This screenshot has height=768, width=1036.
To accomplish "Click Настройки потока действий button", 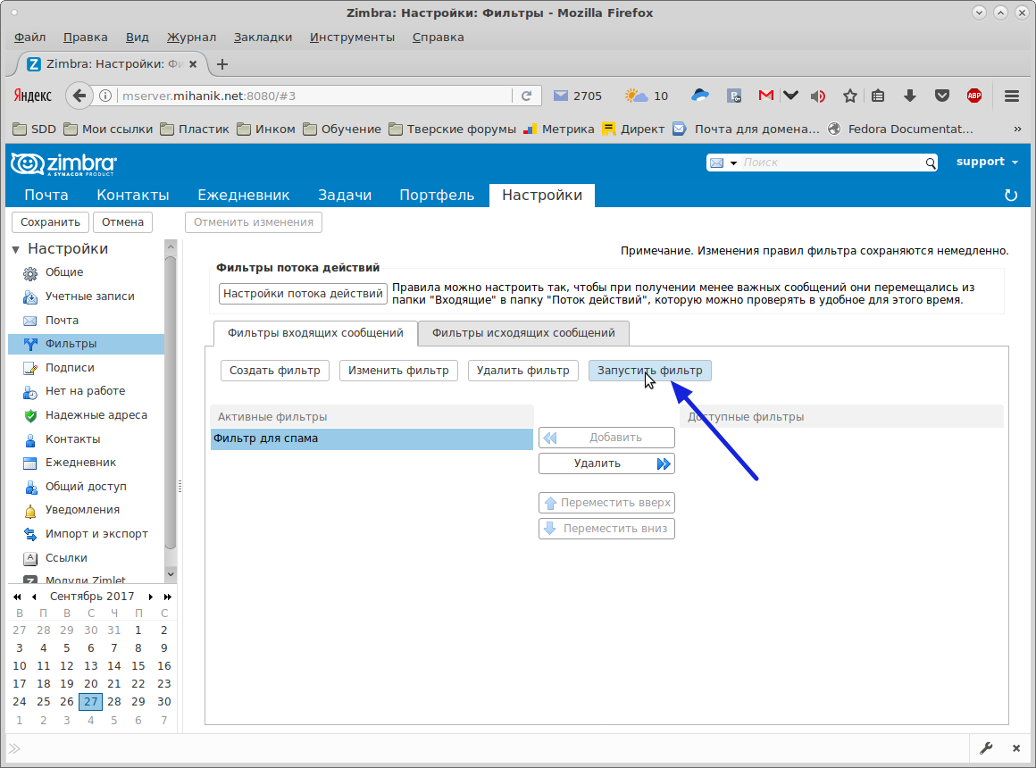I will (303, 294).
